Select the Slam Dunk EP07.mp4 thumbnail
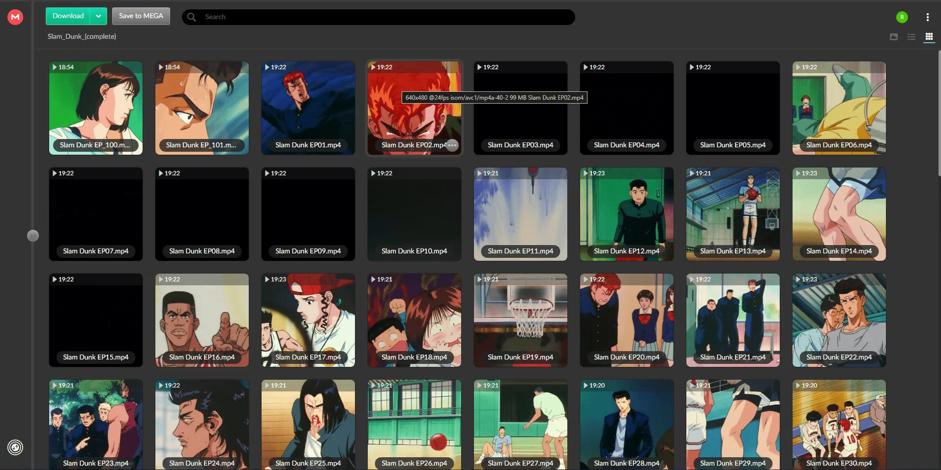The image size is (941, 470). (x=96, y=214)
